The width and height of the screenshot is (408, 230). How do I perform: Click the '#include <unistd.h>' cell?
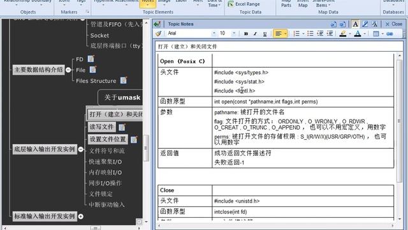tap(303, 201)
